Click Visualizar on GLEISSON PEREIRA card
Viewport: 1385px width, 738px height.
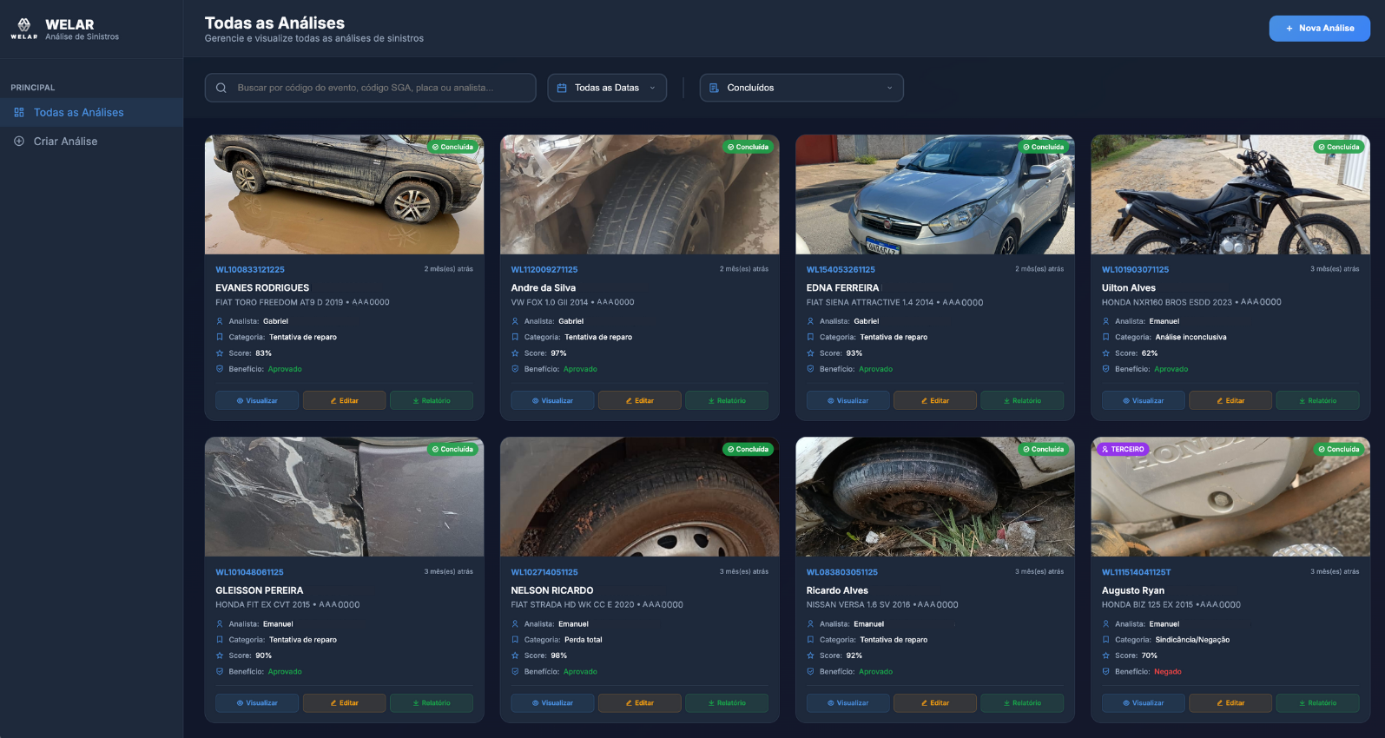[x=257, y=702]
